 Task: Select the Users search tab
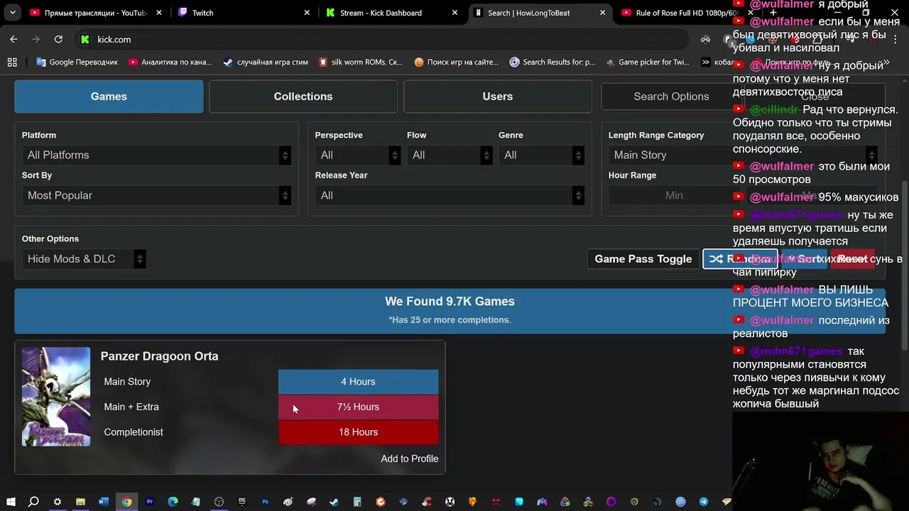[x=498, y=97]
